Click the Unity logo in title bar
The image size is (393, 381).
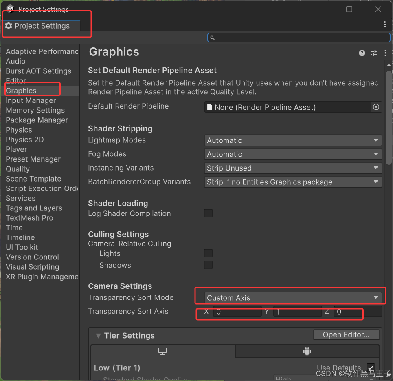pos(10,9)
